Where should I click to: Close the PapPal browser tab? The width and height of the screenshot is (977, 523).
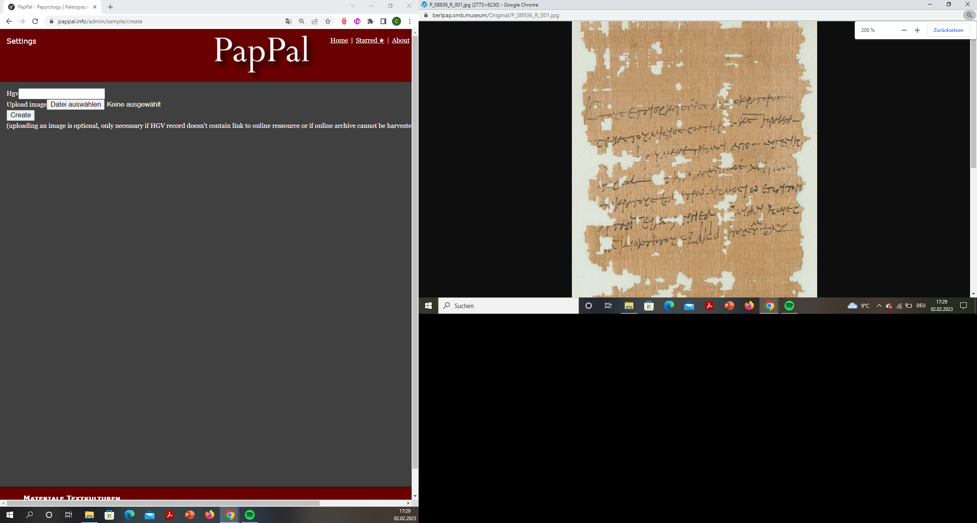click(95, 7)
